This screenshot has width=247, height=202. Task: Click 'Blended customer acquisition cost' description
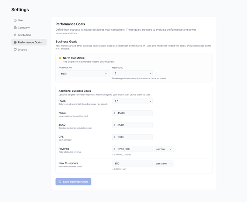pos(75,128)
